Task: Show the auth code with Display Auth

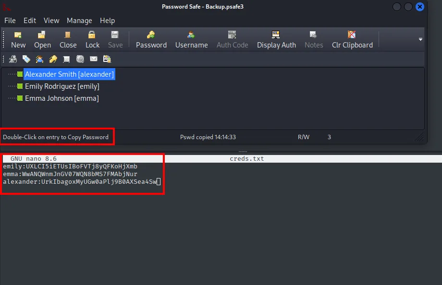Action: click(x=276, y=40)
